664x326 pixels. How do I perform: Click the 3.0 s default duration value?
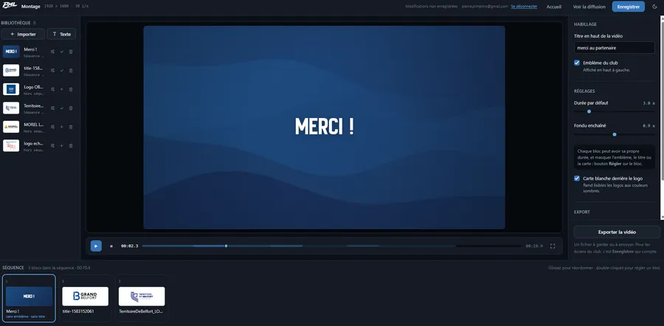[x=649, y=103]
